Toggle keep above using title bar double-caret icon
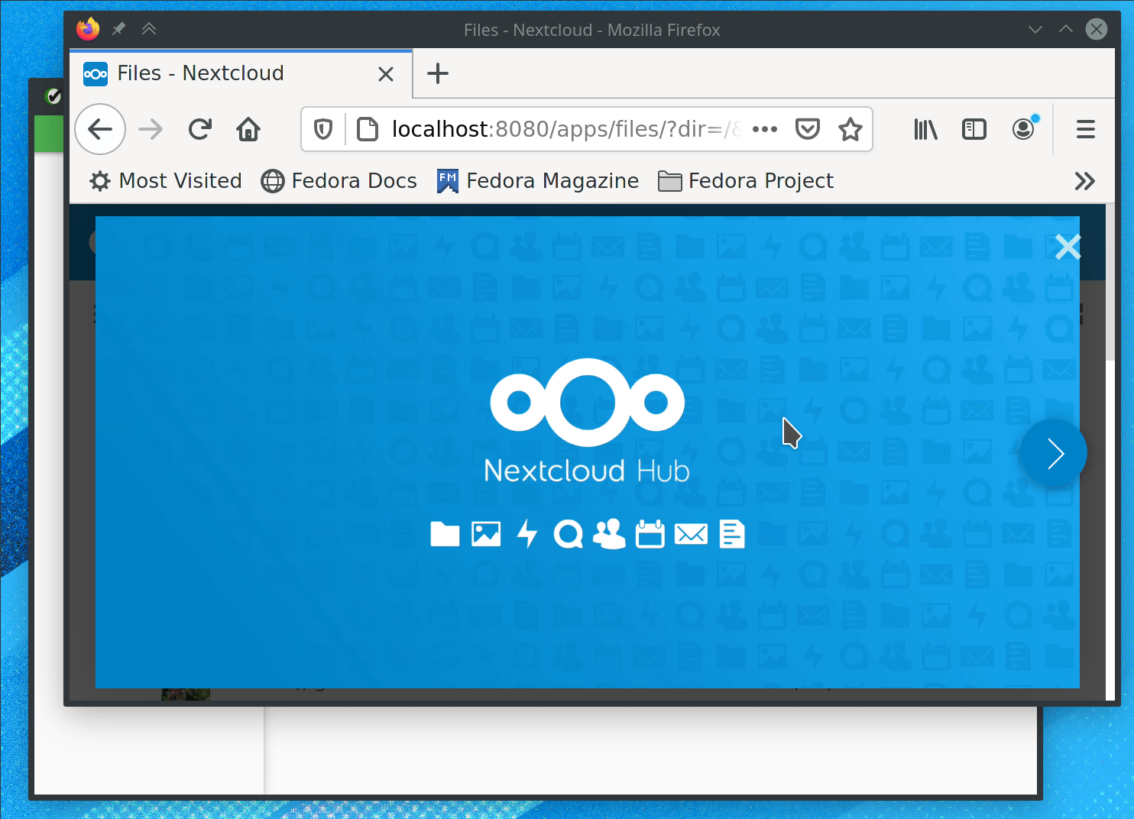Viewport: 1134px width, 819px height. 149,29
